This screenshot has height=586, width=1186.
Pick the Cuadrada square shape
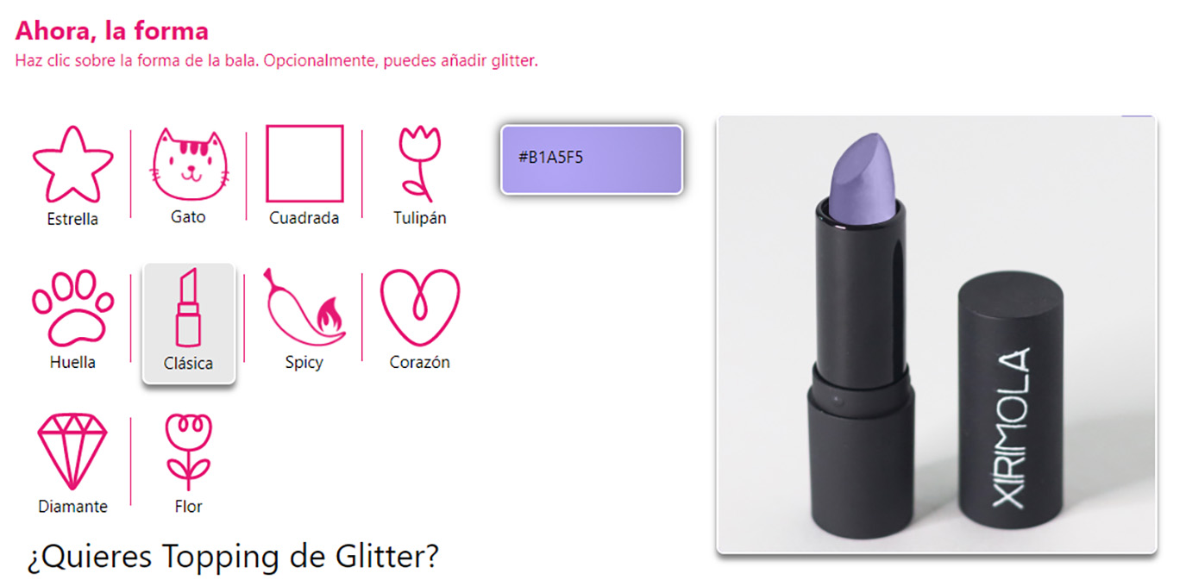tap(304, 163)
